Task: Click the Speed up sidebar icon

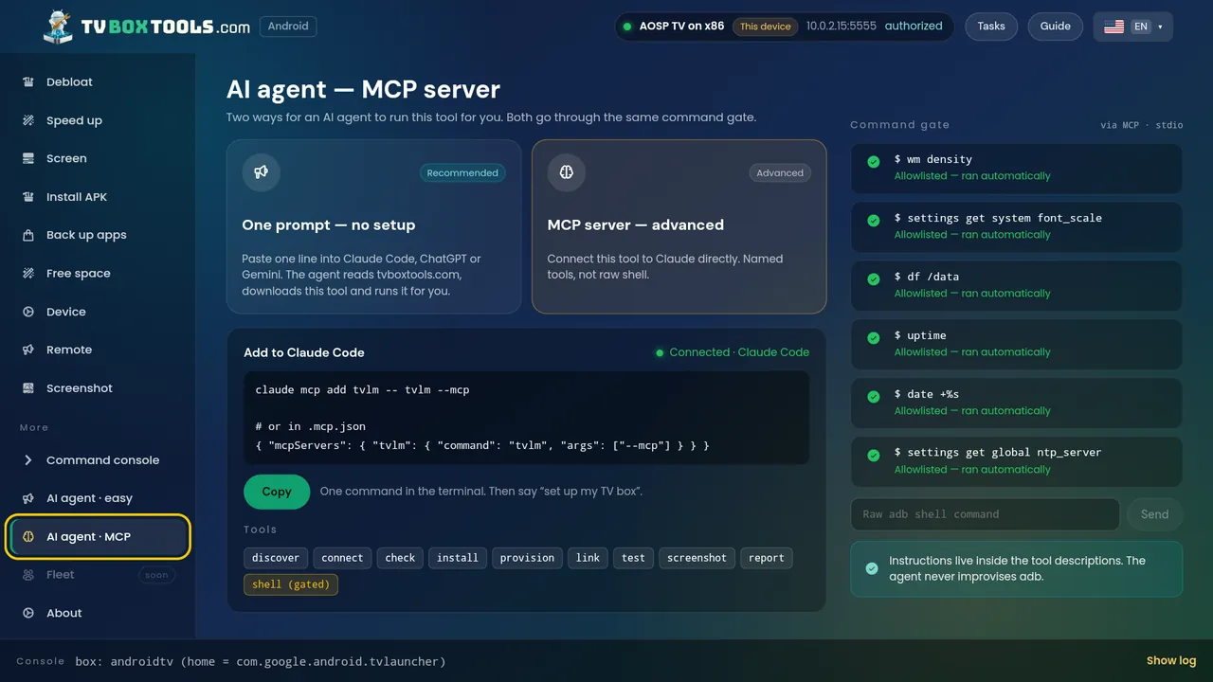Action: click(x=28, y=120)
